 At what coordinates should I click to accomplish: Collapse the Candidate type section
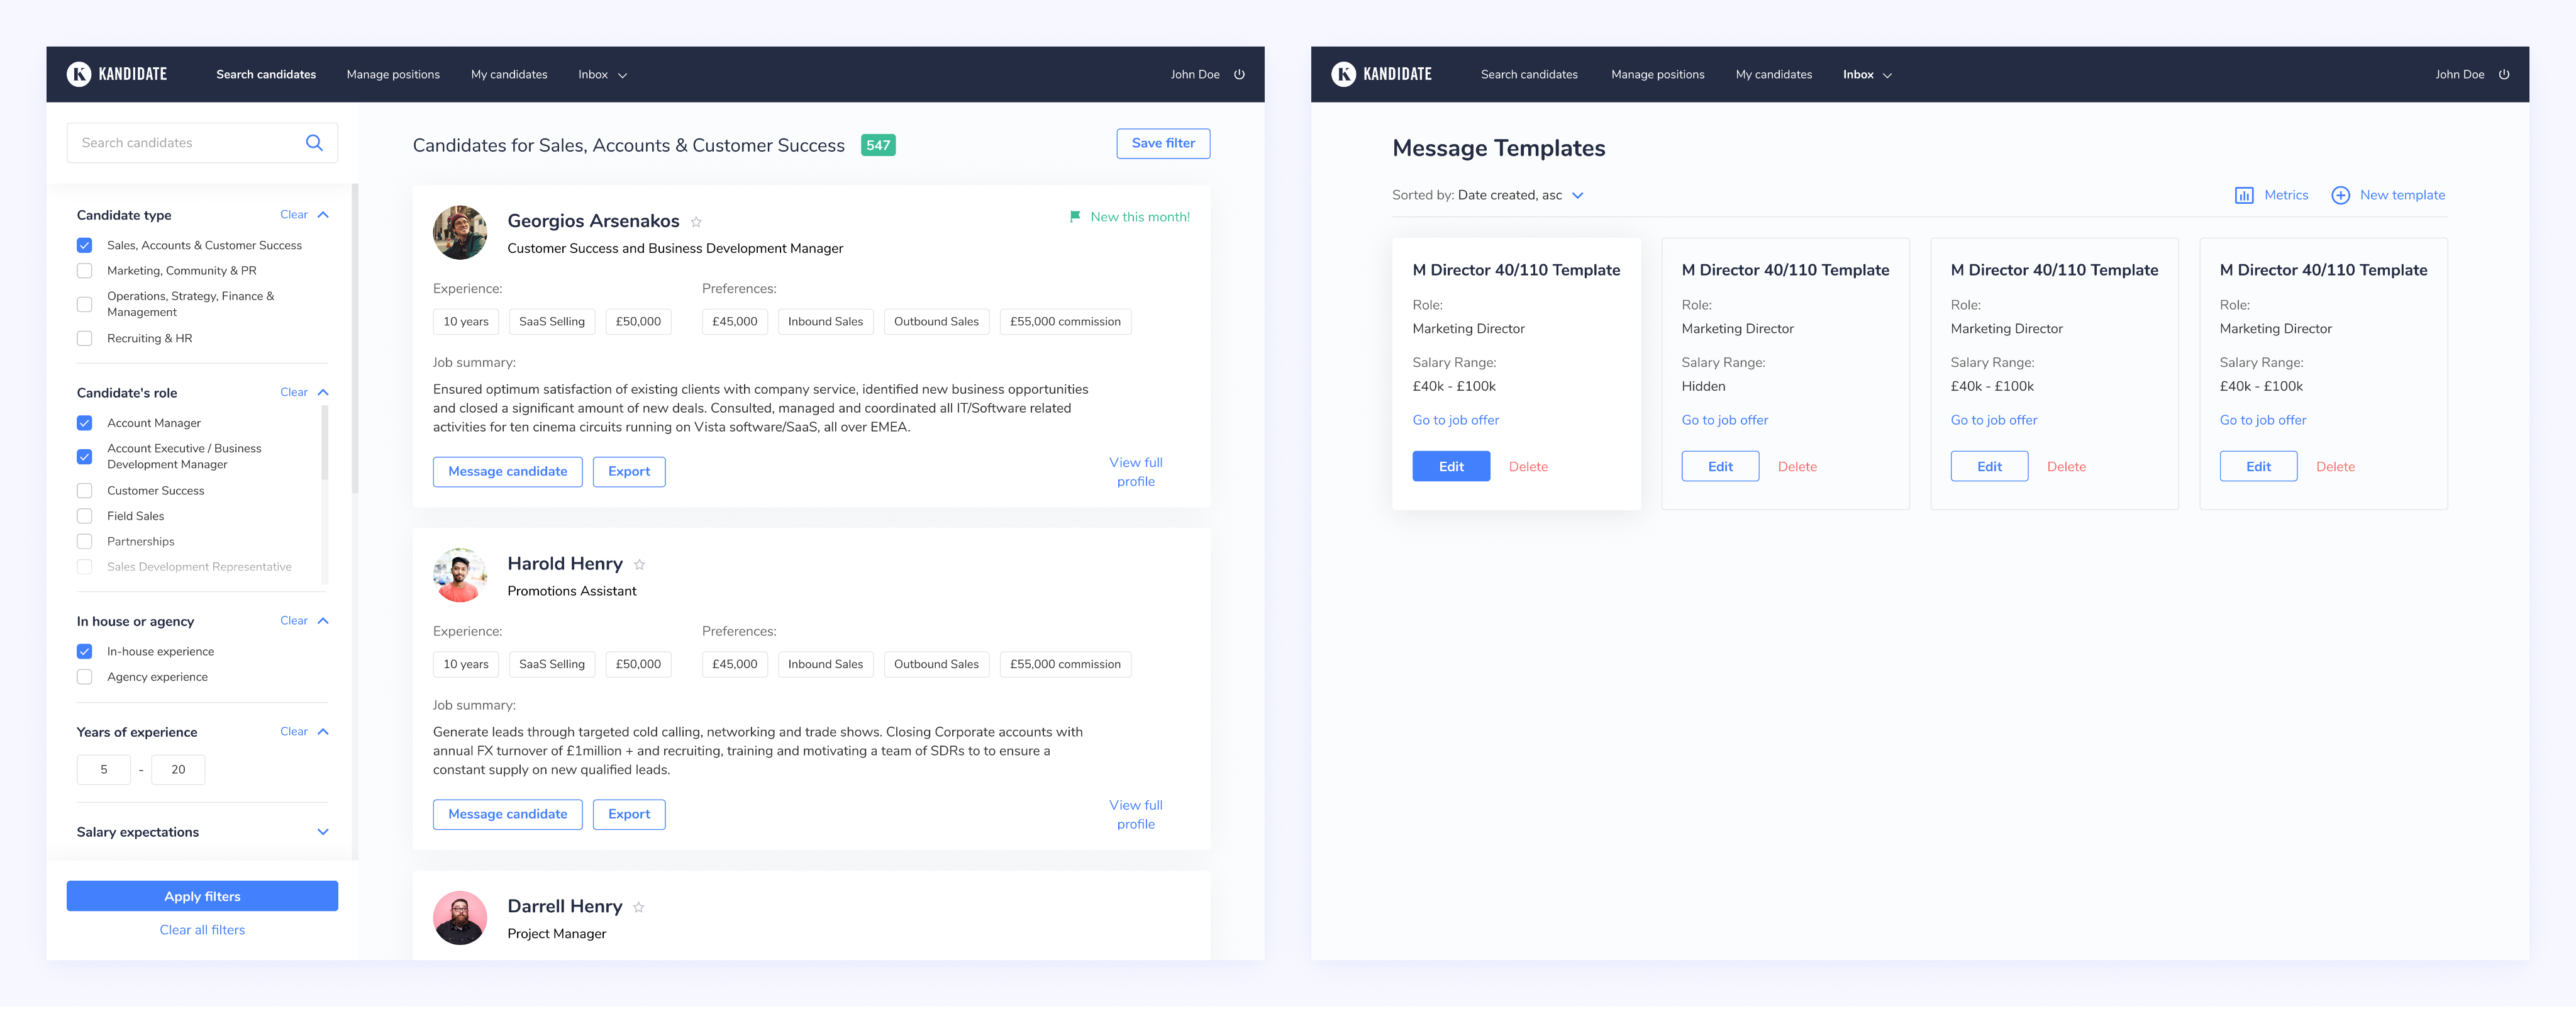pos(323,215)
